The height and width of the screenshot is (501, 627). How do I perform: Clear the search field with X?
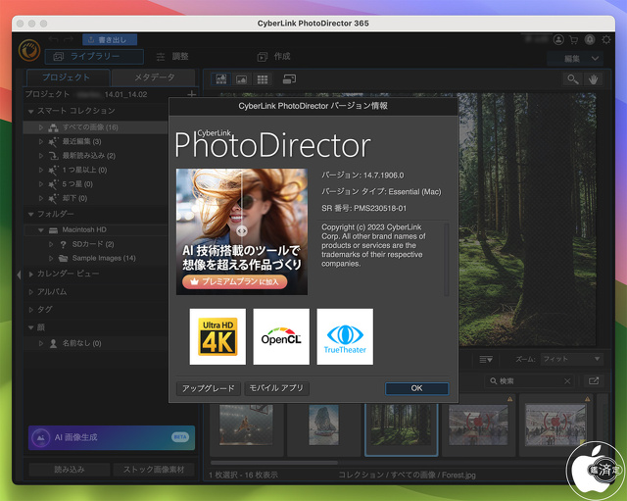tap(567, 381)
